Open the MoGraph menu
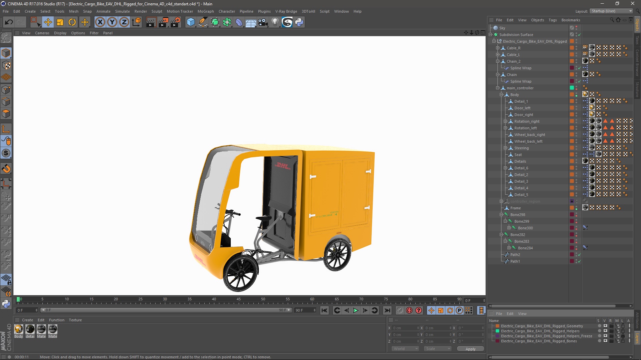The image size is (641, 360). (x=206, y=11)
